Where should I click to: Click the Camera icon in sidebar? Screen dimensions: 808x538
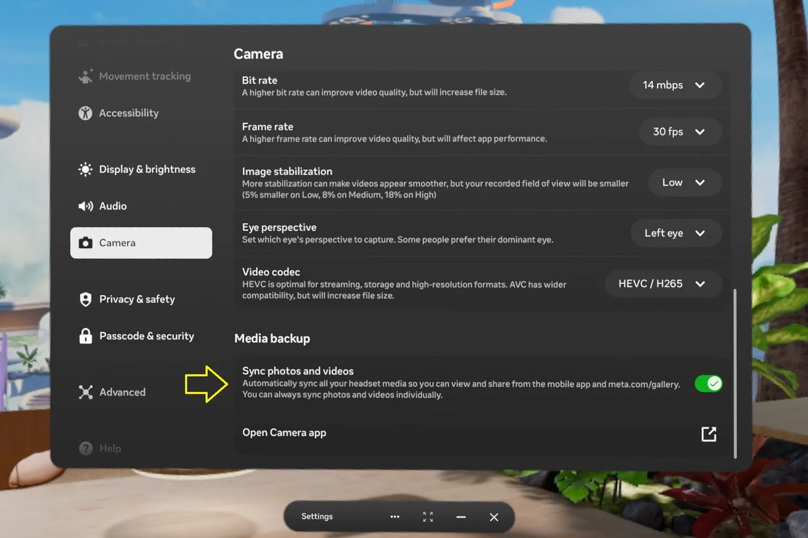85,243
